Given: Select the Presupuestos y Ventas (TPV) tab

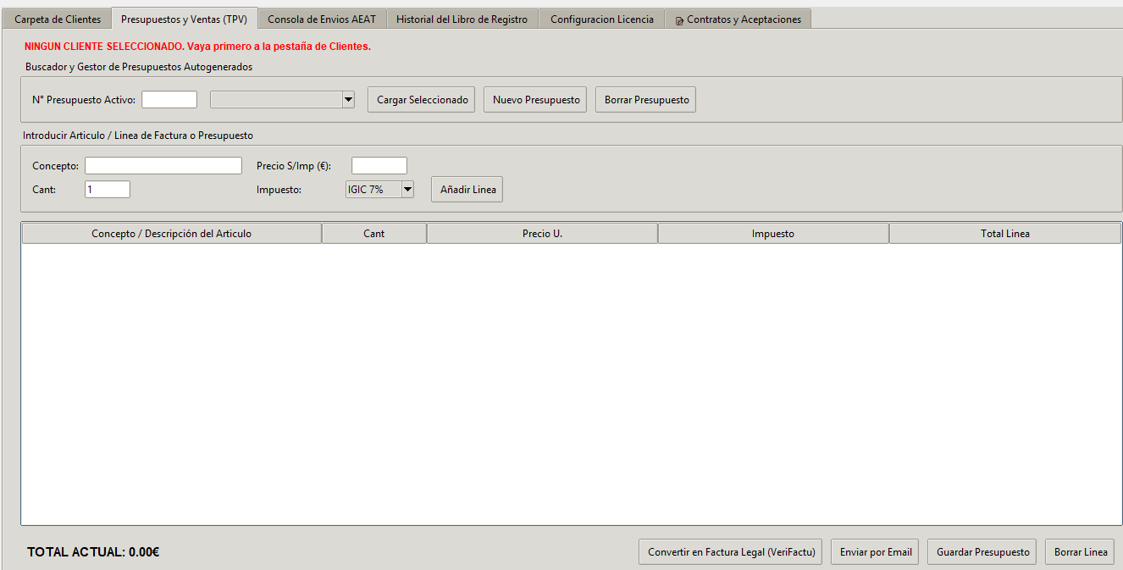Looking at the screenshot, I should [x=185, y=19].
